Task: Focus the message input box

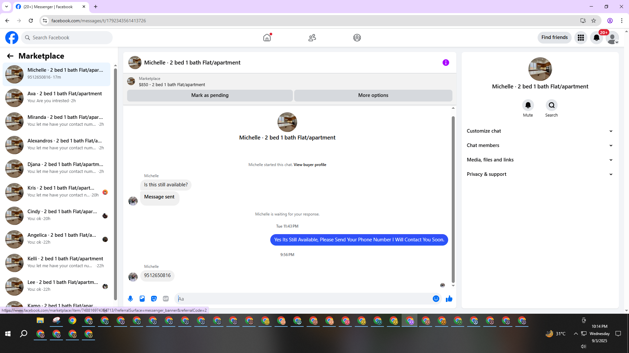Action: tap(304, 299)
